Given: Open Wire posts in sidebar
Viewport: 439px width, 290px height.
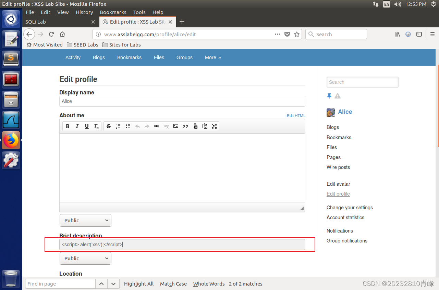Looking at the screenshot, I should pos(338,167).
